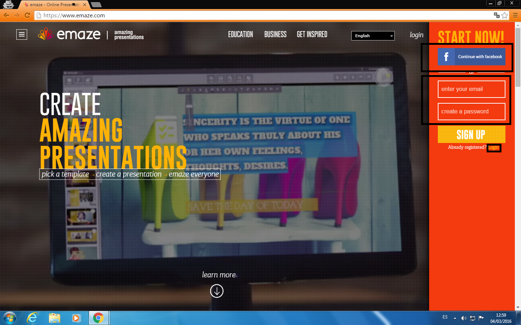Click the SIGN UP button
Image resolution: width=521 pixels, height=325 pixels.
[471, 134]
